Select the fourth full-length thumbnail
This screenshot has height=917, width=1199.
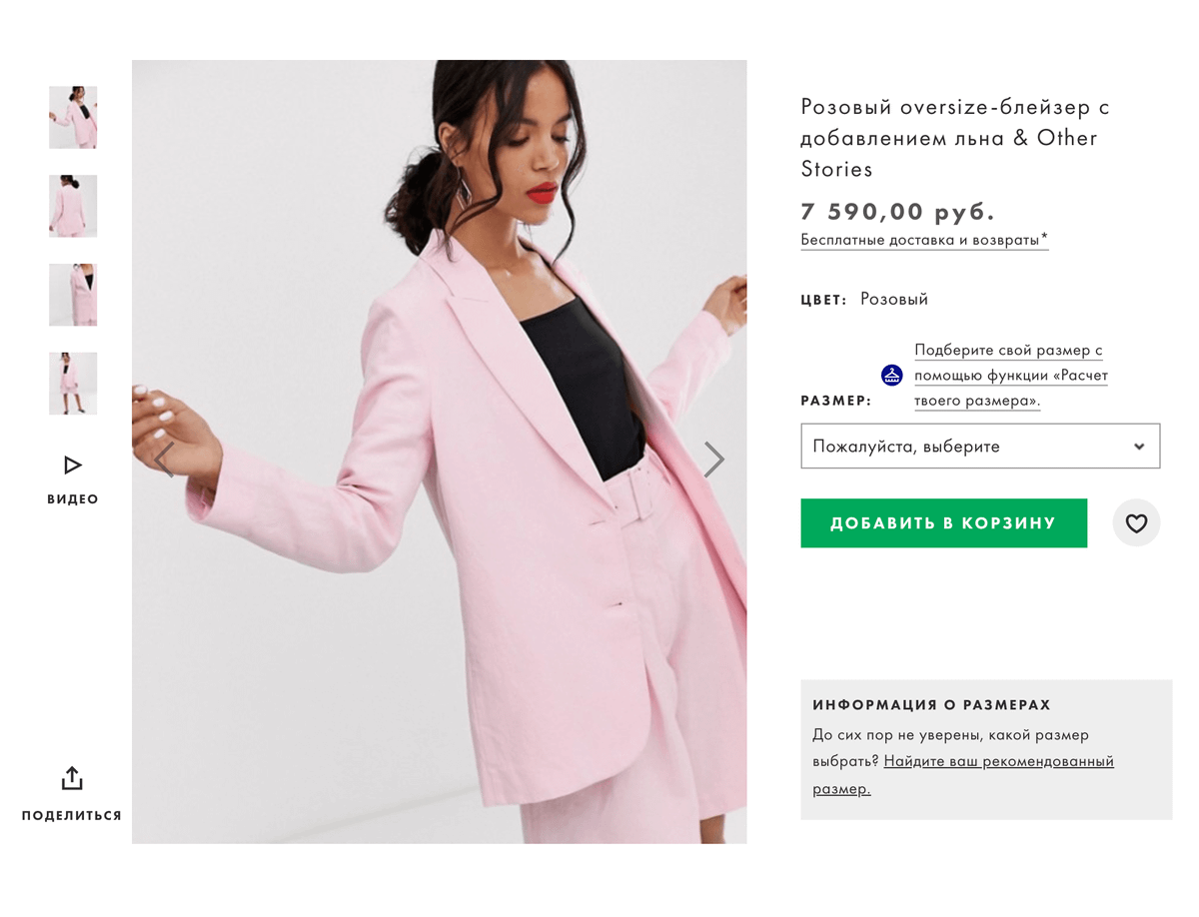coord(73,384)
